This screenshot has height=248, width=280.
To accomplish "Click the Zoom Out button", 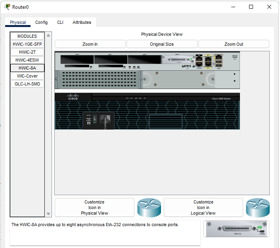I will [x=234, y=44].
